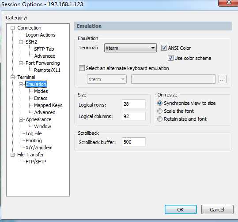
Task: Open the alternate keyboard Xterm dropdown
Action: click(107, 79)
